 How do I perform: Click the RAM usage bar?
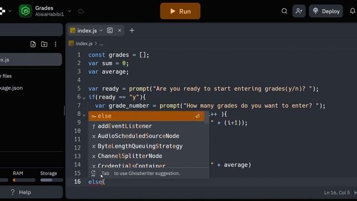point(24,180)
